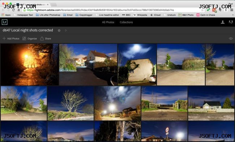Click Add Photos label
This screenshot has height=142, width=235.
tap(13, 38)
